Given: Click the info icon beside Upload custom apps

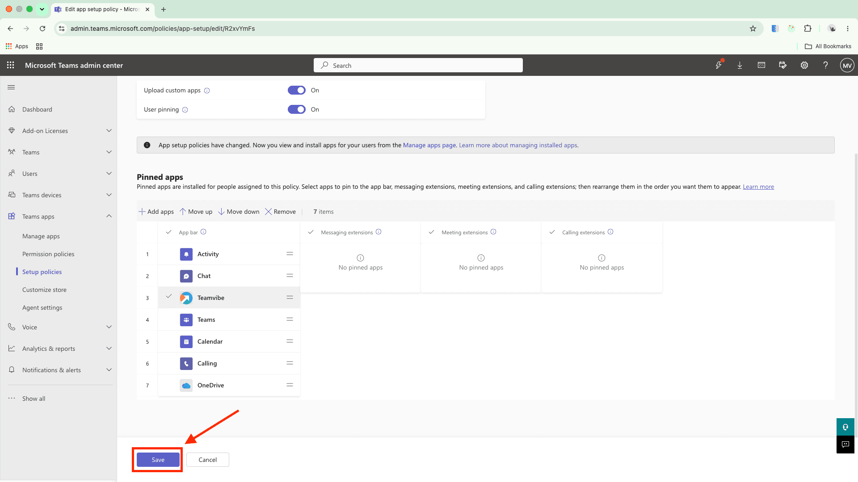Looking at the screenshot, I should [x=207, y=91].
